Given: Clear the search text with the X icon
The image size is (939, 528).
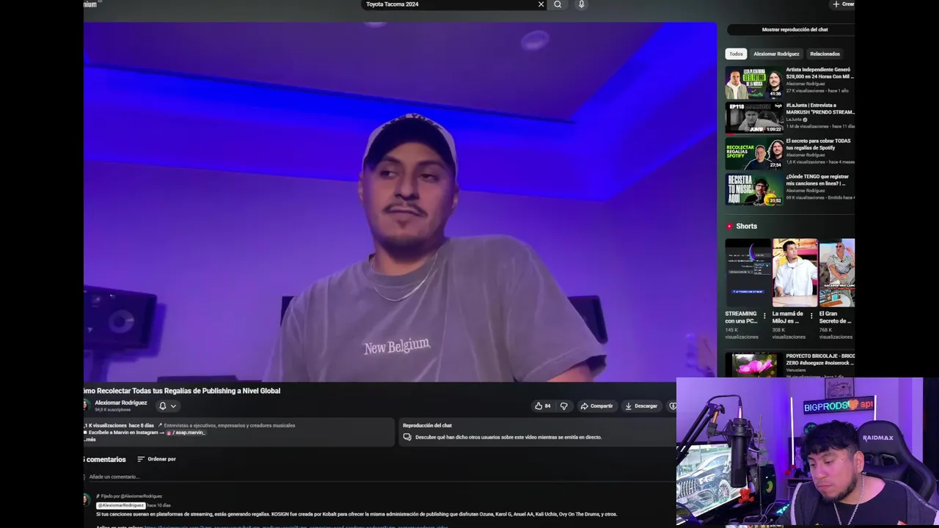Looking at the screenshot, I should click(541, 4).
